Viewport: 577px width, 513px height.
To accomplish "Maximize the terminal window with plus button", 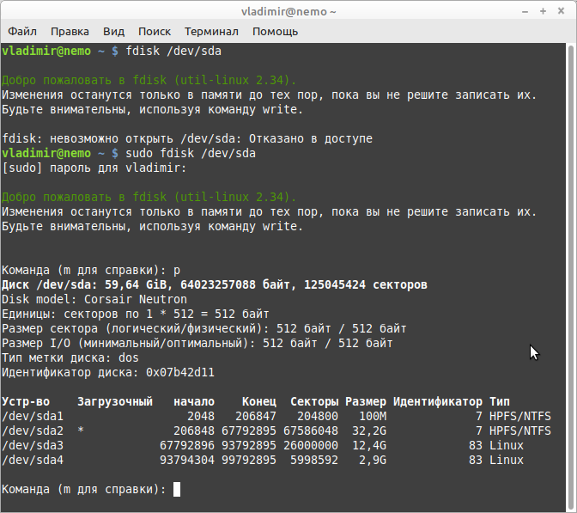I will tap(543, 11).
